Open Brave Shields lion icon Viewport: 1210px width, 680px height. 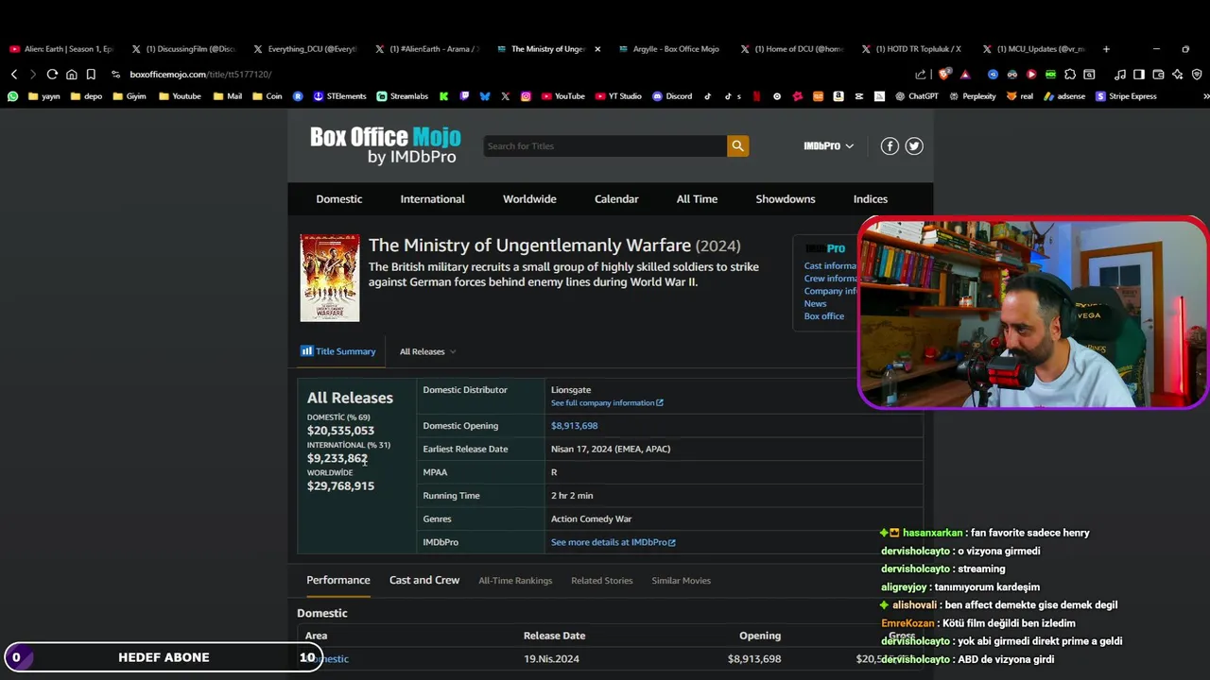point(944,75)
